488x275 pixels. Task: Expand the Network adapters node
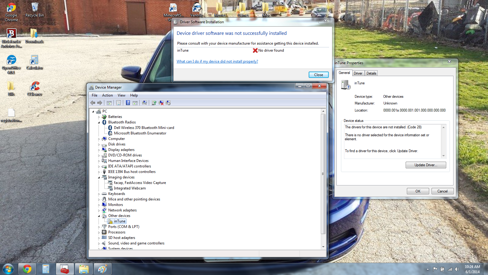click(99, 211)
